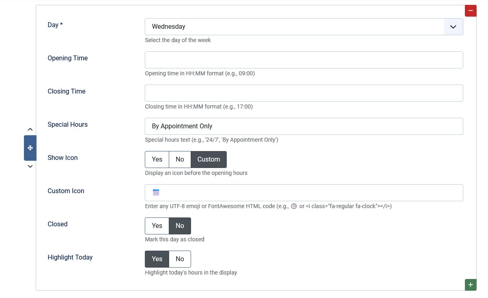Click the red remove row minus button
This screenshot has height=298, width=488.
[x=471, y=11]
